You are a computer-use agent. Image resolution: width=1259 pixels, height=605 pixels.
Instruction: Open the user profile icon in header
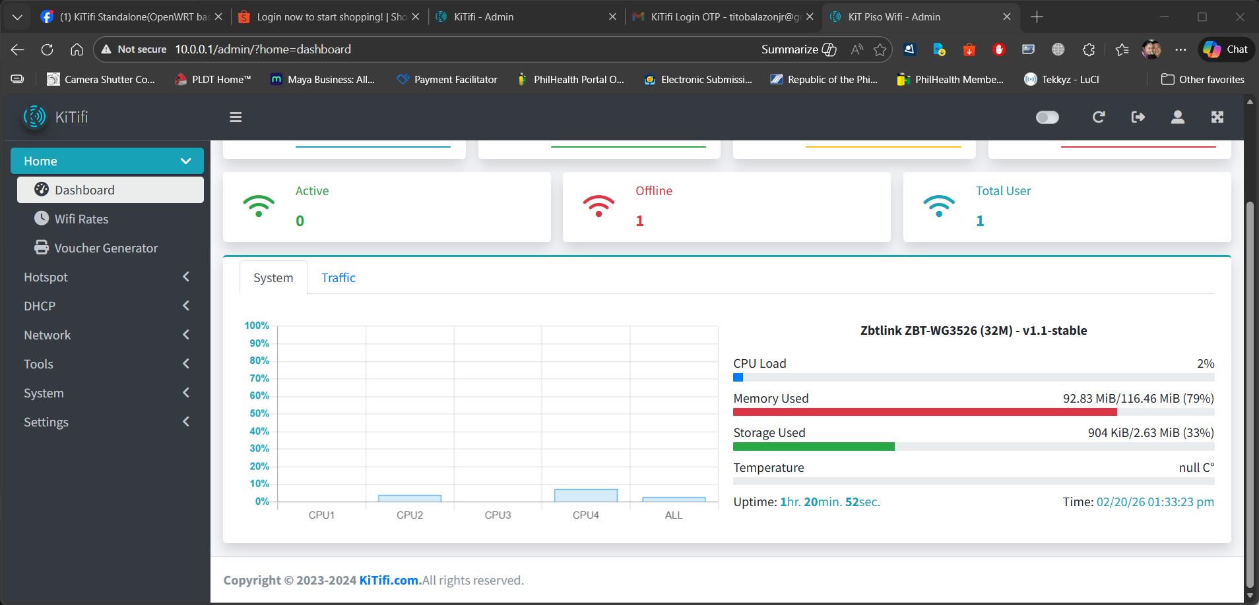1178,117
